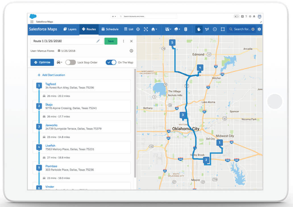Open Salesforce Maps settings gear

[x=259, y=29]
